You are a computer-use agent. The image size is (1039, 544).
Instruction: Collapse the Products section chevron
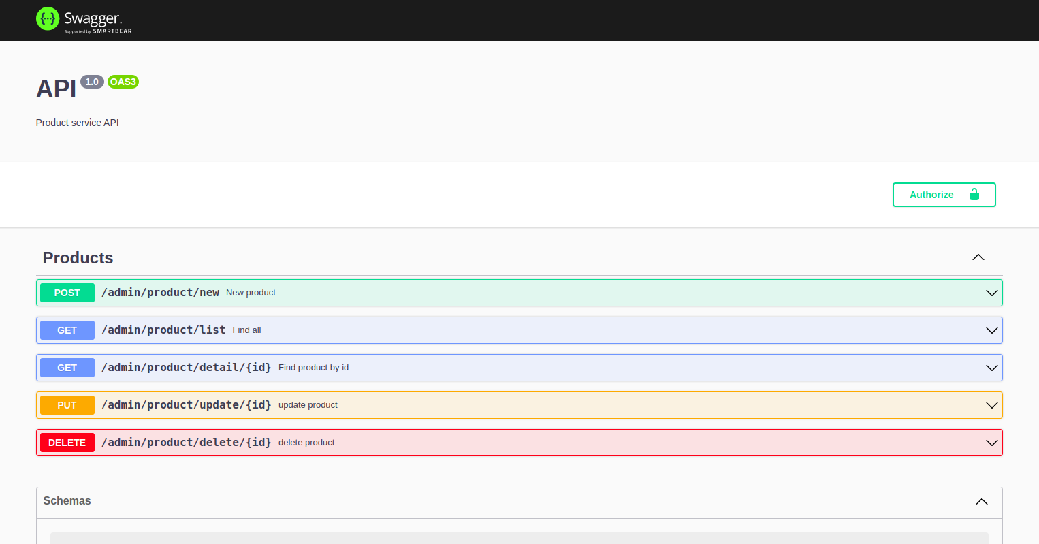tap(978, 257)
